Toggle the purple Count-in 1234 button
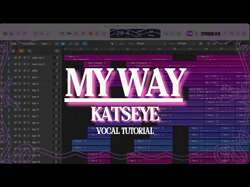Viewport: 250px width, 187px height. click(x=190, y=34)
